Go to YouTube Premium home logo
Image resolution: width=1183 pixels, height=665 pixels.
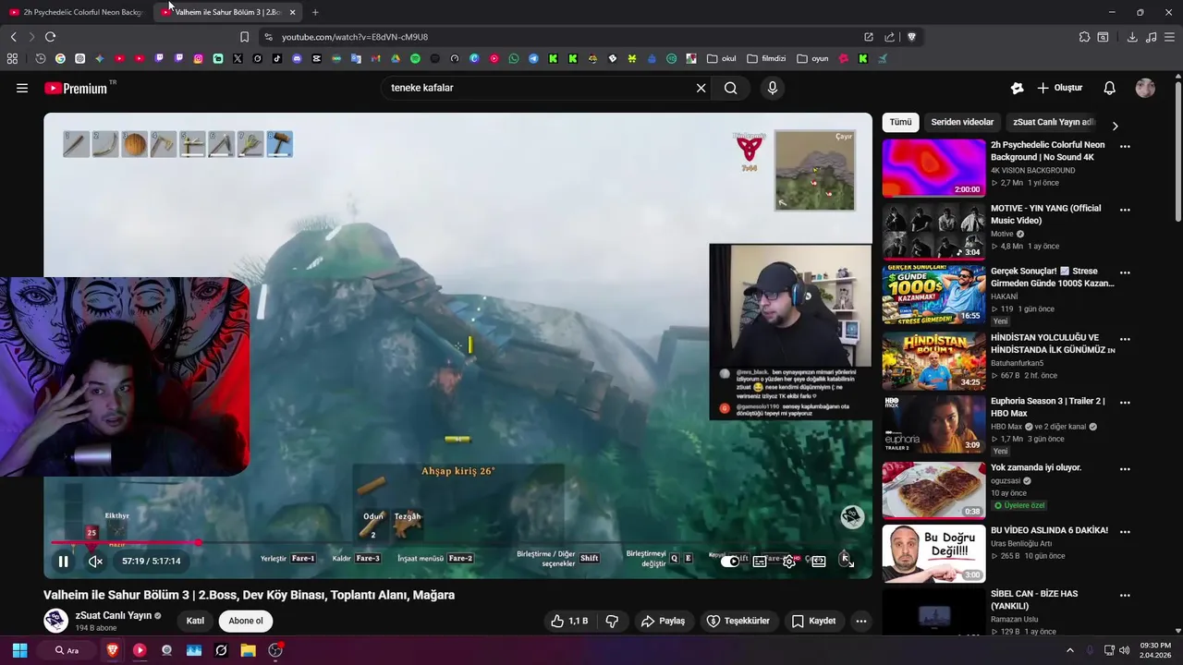(76, 89)
